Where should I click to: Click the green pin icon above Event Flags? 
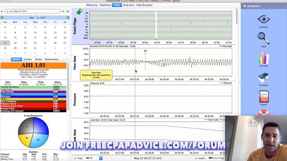point(79,12)
